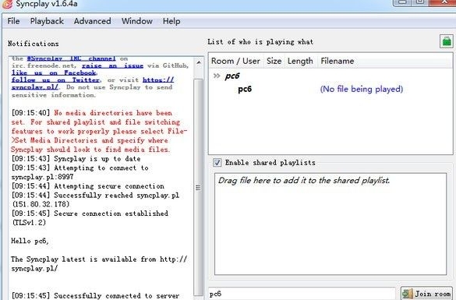Open the Playback menu
Screen dimensions: 456x300
point(47,21)
